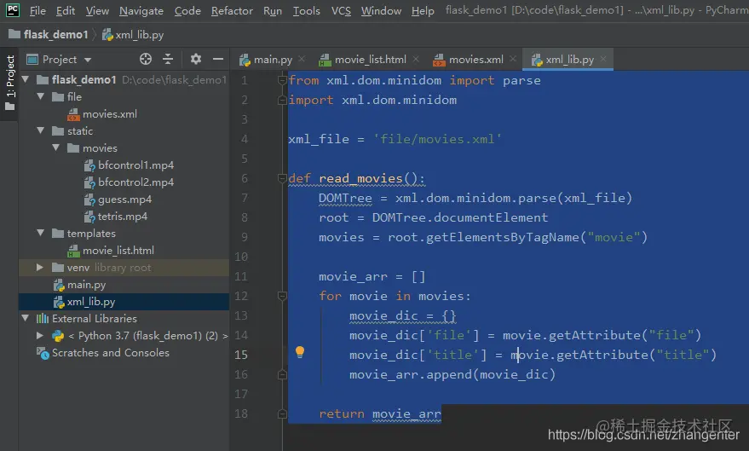Fold read_movies function at line 6 marker
The height and width of the screenshot is (451, 749).
pos(282,178)
